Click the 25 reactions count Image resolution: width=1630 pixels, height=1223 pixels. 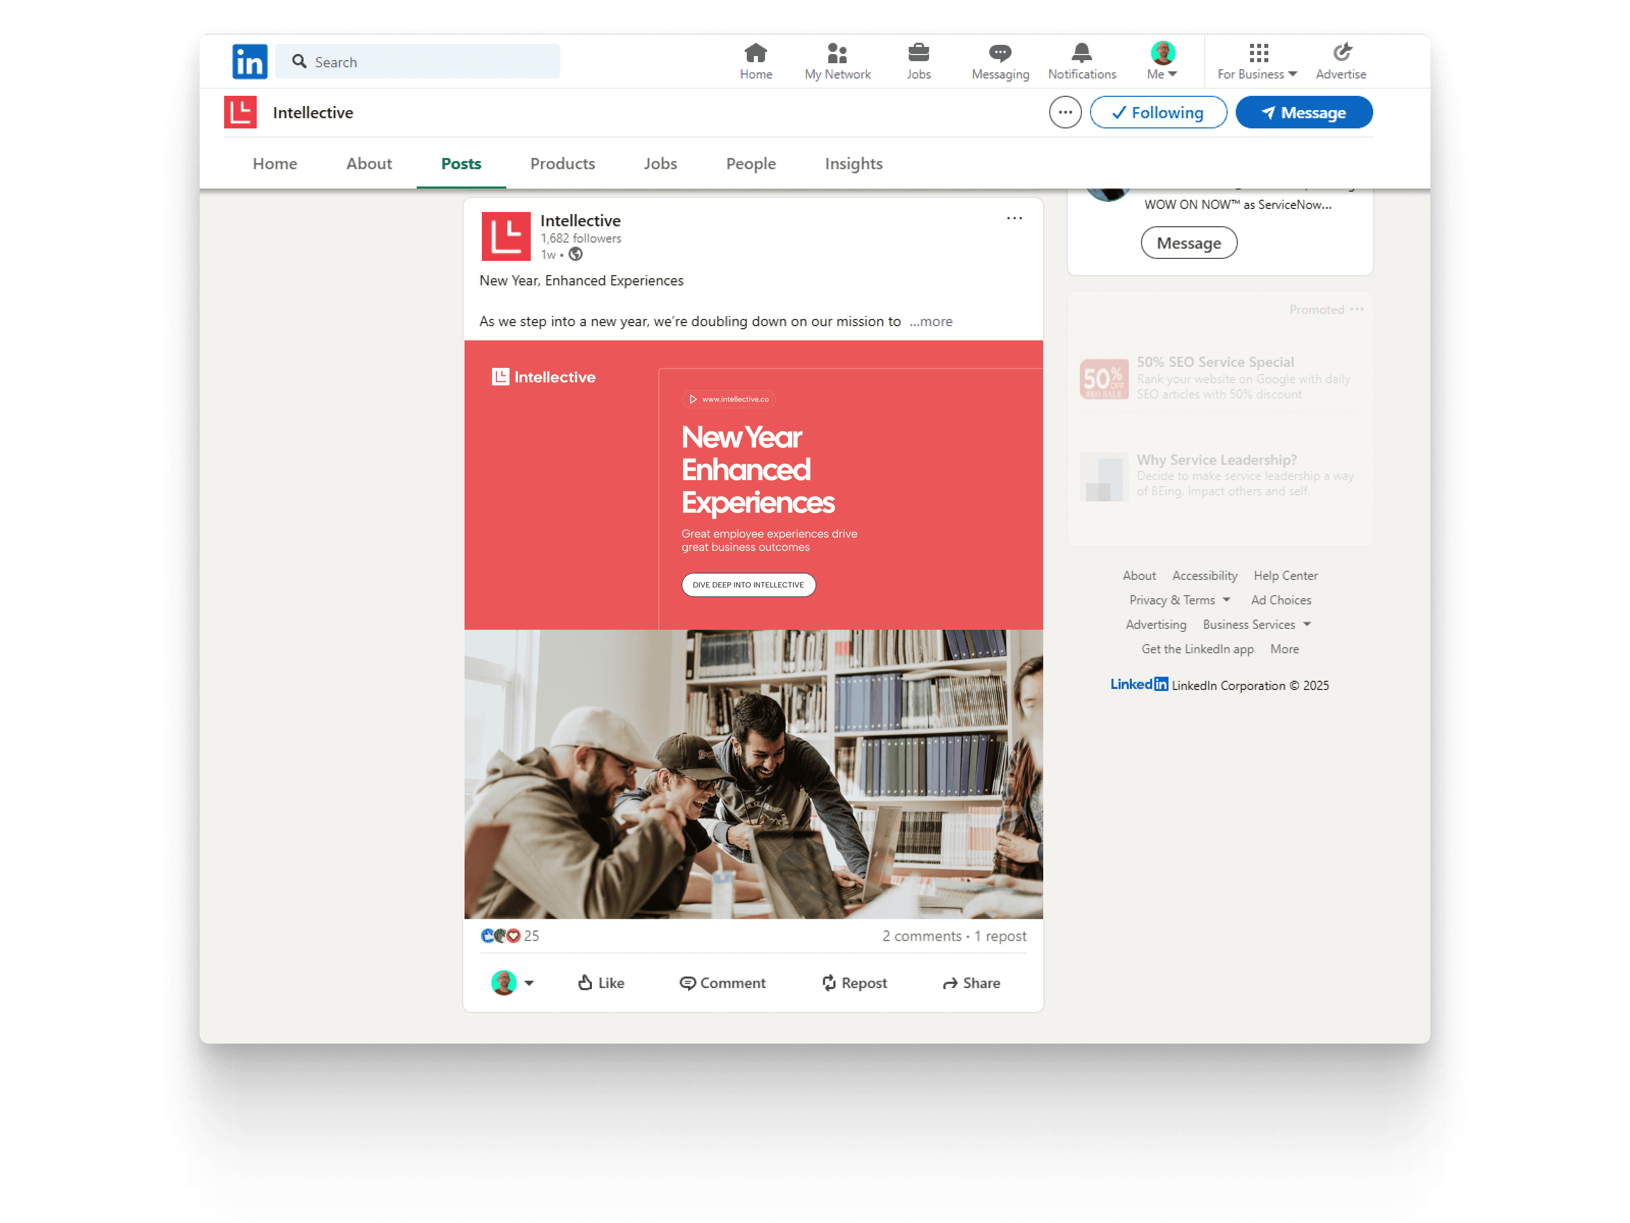pos(531,936)
